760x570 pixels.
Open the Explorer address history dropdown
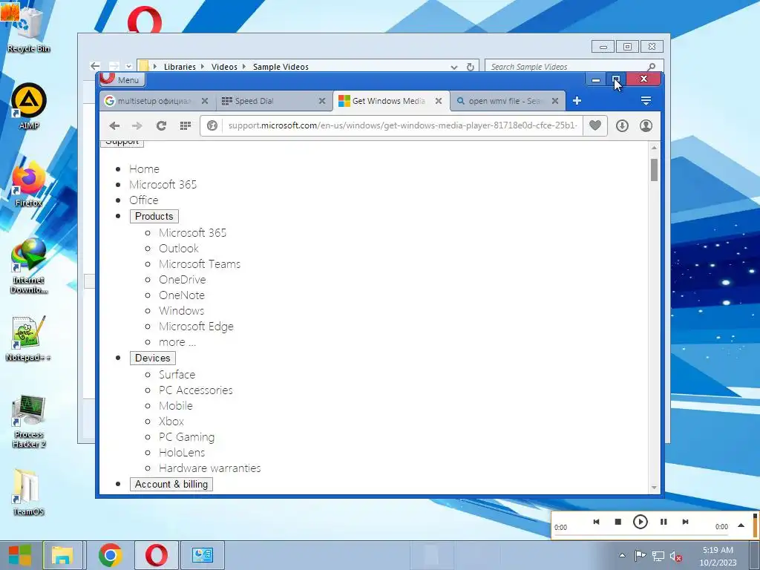click(x=453, y=68)
